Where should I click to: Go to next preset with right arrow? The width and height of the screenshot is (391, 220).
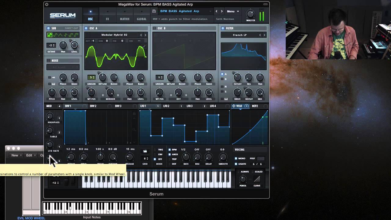[x=222, y=11]
